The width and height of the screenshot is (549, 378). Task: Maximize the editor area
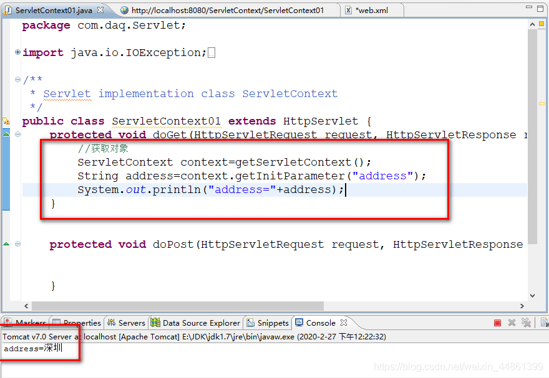540,8
